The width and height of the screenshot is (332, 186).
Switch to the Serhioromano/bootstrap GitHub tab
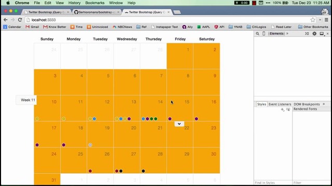click(97, 12)
